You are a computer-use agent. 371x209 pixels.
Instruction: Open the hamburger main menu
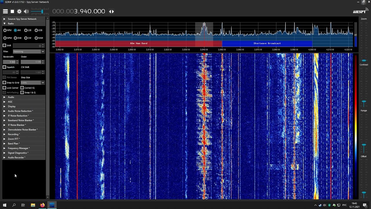5,11
